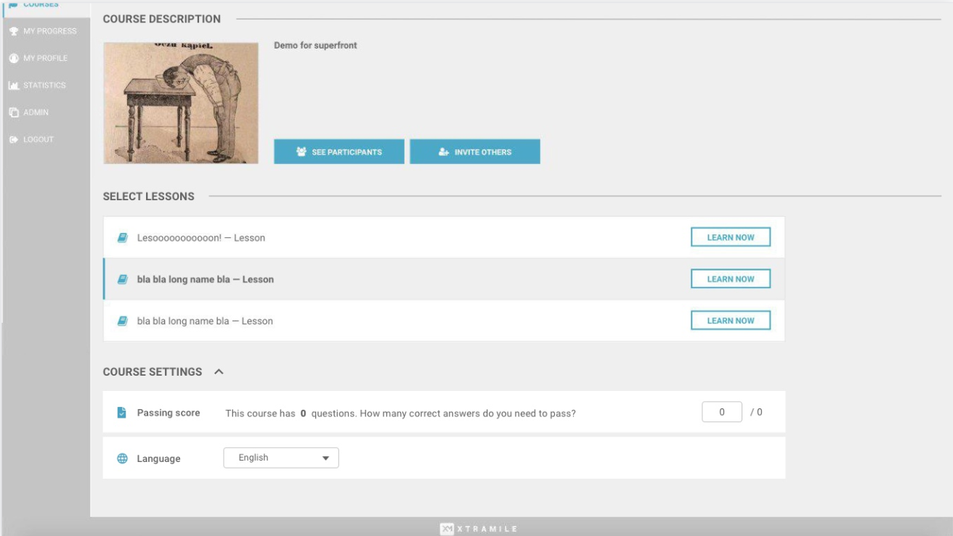Click the See Participants button
The height and width of the screenshot is (536, 953).
pyautogui.click(x=339, y=152)
